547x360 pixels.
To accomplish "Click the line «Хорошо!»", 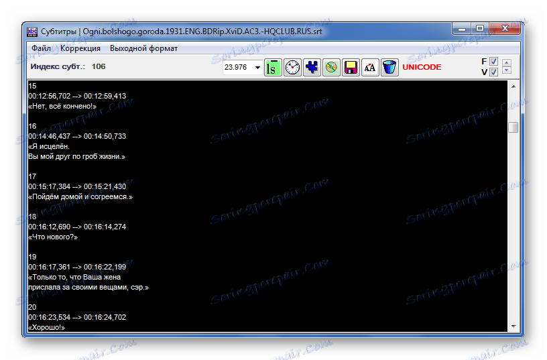I will tap(47, 328).
